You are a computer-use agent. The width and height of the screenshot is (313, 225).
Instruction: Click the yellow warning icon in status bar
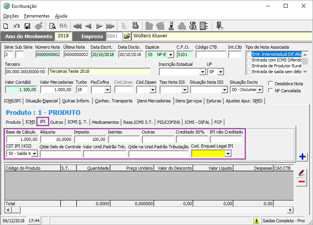[256, 221]
